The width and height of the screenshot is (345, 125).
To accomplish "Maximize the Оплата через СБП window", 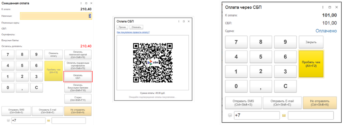I will click(x=330, y=7).
